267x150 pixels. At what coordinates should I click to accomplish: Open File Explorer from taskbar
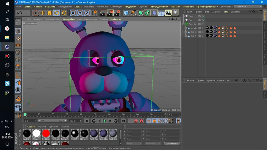[x=7, y=38]
